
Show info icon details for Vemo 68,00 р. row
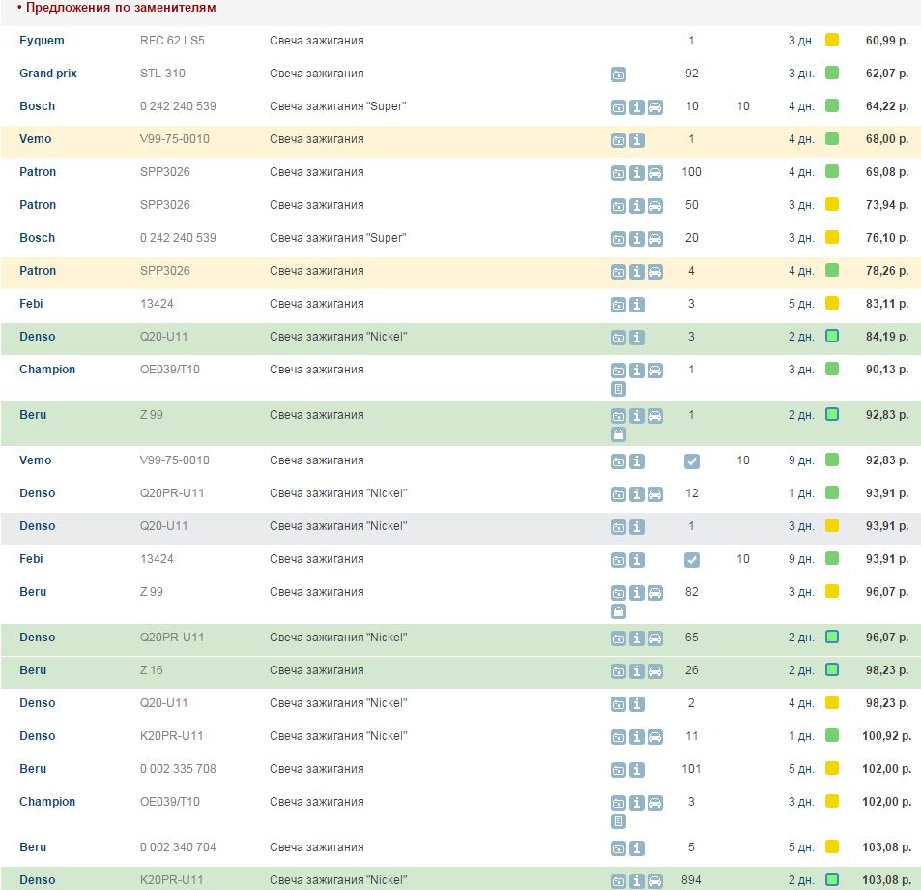click(636, 140)
